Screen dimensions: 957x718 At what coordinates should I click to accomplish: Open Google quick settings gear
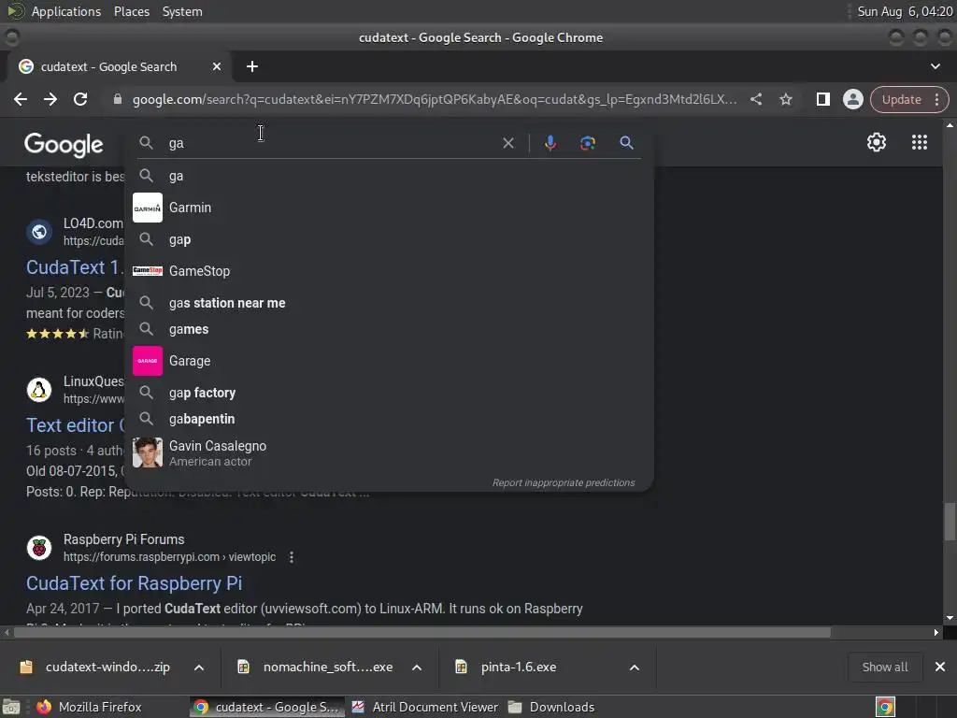pos(877,142)
